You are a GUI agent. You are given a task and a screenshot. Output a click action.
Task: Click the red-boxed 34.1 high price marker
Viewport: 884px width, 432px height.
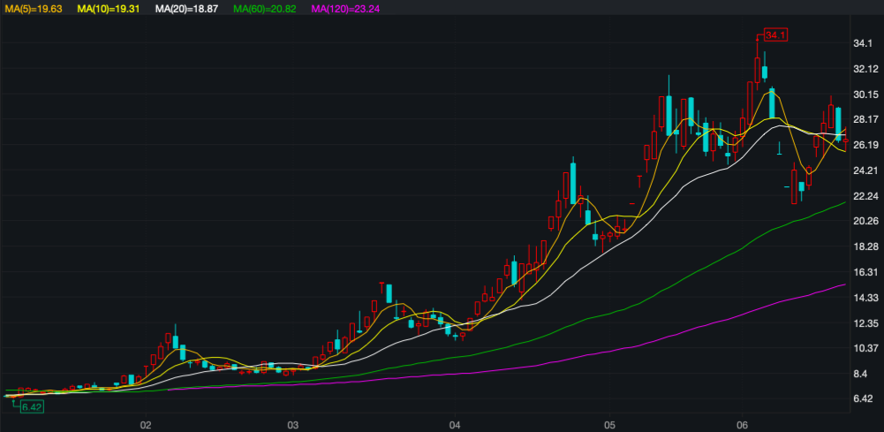click(x=775, y=35)
